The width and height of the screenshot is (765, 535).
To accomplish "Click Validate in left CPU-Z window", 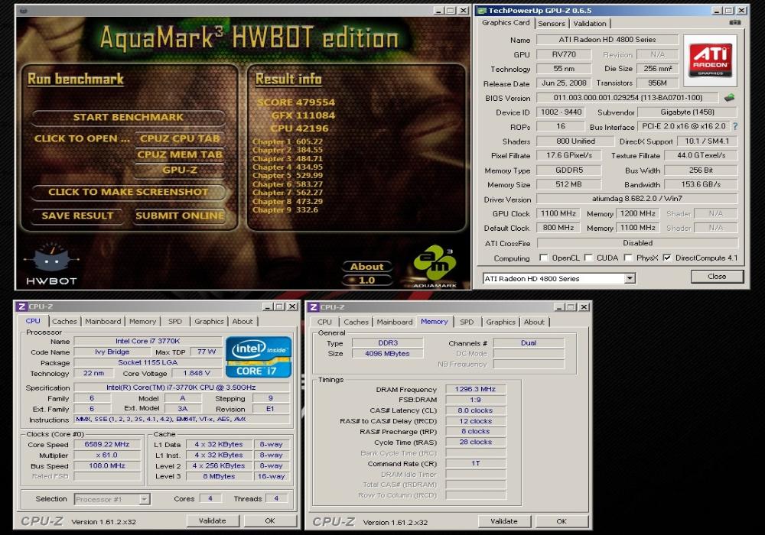I will click(213, 520).
